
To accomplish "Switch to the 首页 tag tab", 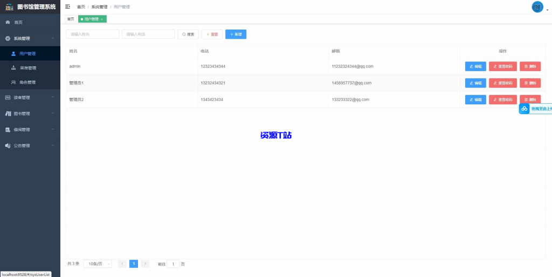I will [x=71, y=19].
